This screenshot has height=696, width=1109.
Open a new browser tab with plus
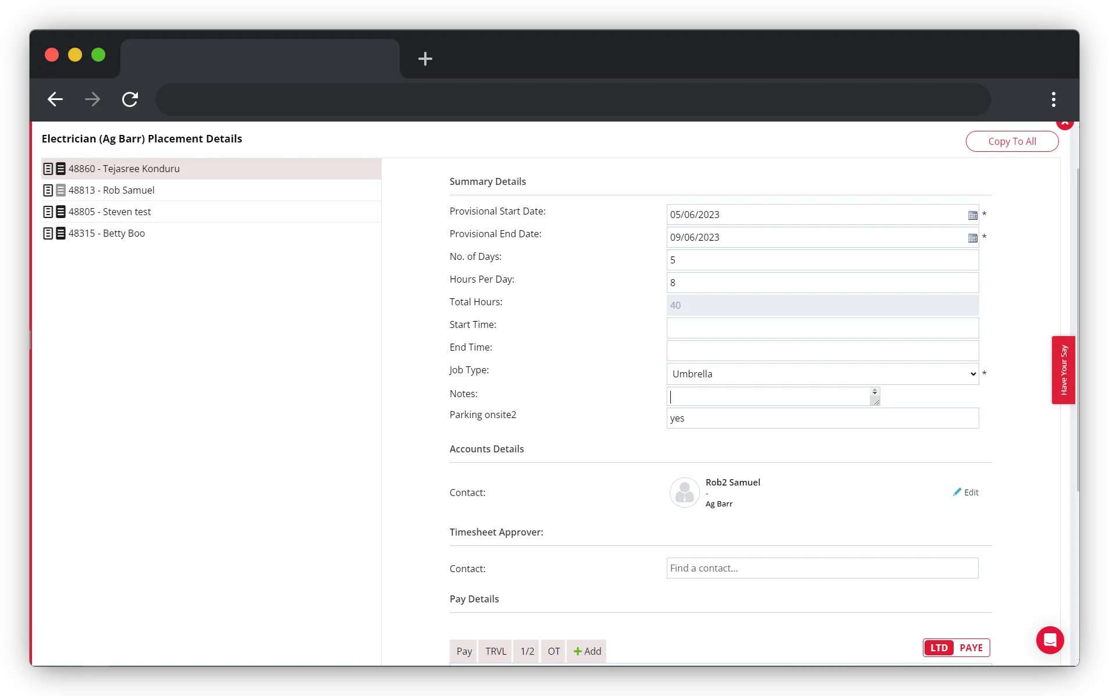pos(425,59)
